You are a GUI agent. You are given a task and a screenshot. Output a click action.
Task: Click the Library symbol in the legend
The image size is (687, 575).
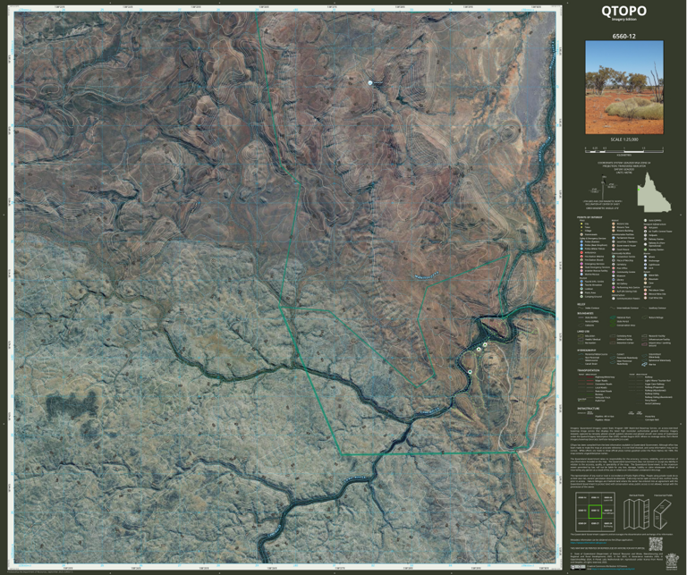coord(614,279)
